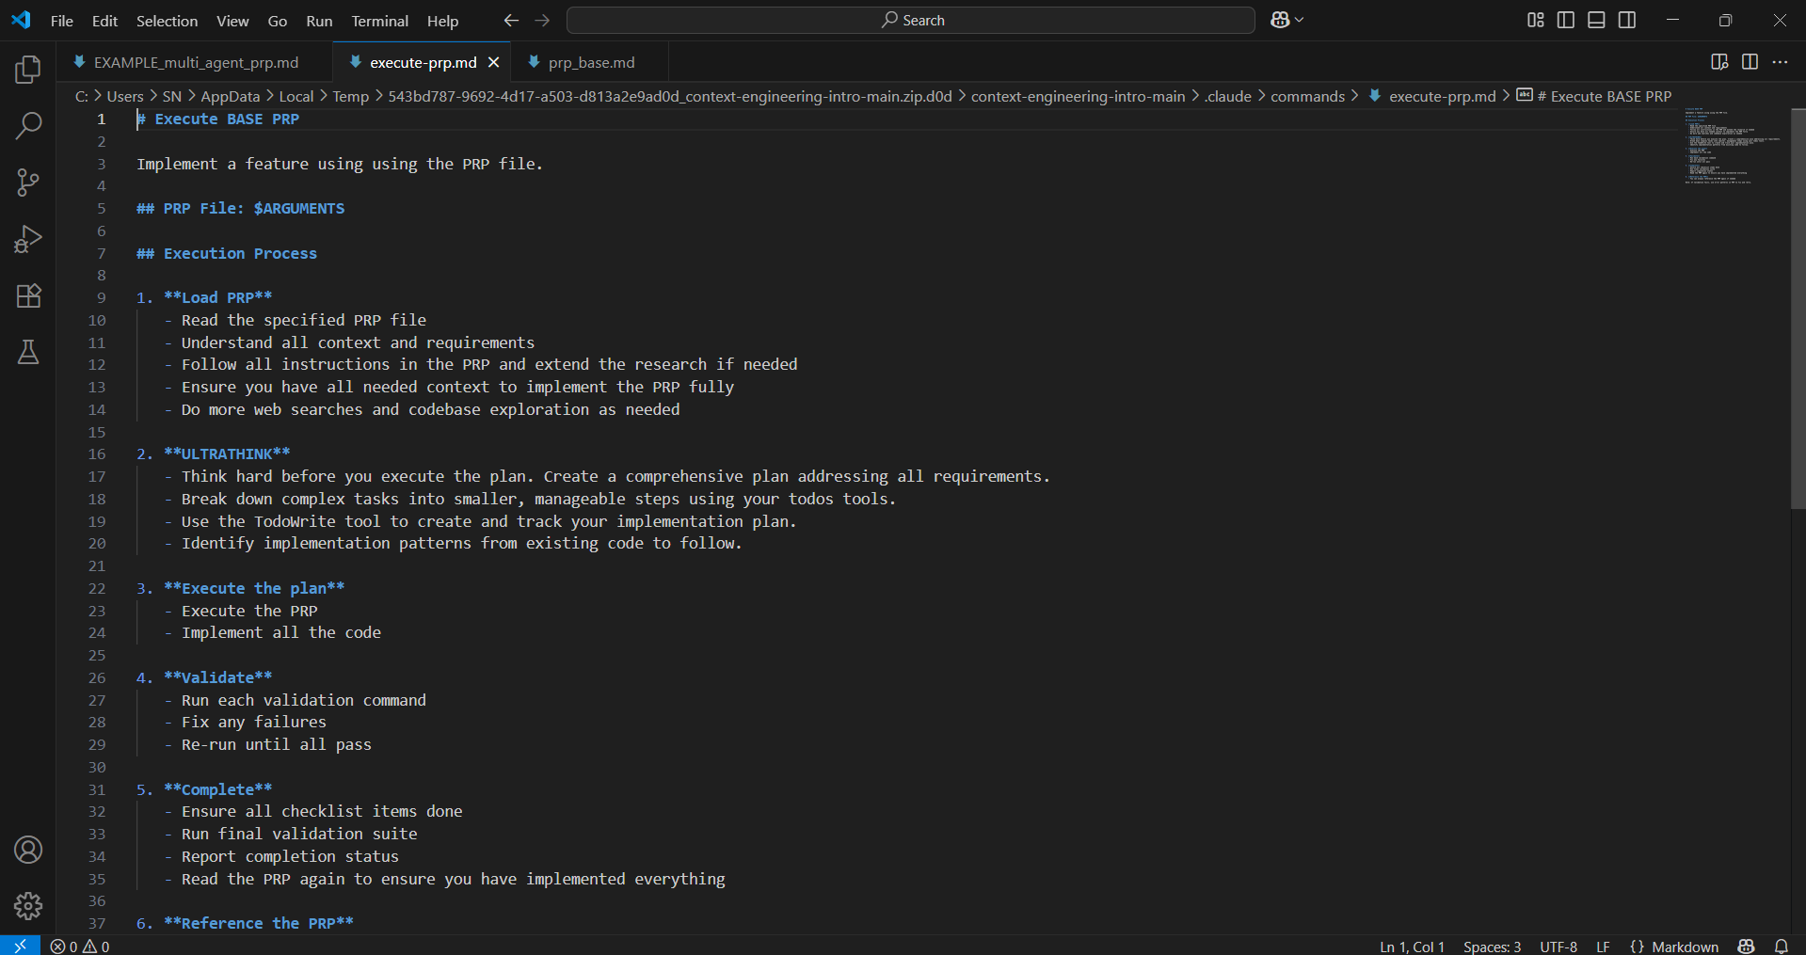1806x955 pixels.
Task: Click Ln 1, Col 1 in status bar
Action: click(1412, 947)
